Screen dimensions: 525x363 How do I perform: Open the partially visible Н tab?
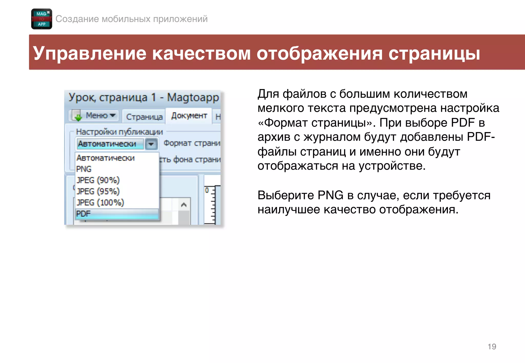(x=218, y=117)
